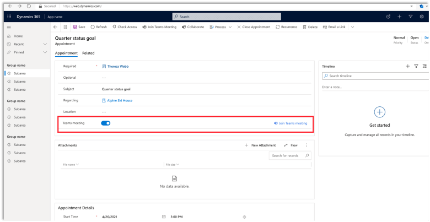
Task: Open the Alpine Ski House regarding link
Action: (x=119, y=100)
